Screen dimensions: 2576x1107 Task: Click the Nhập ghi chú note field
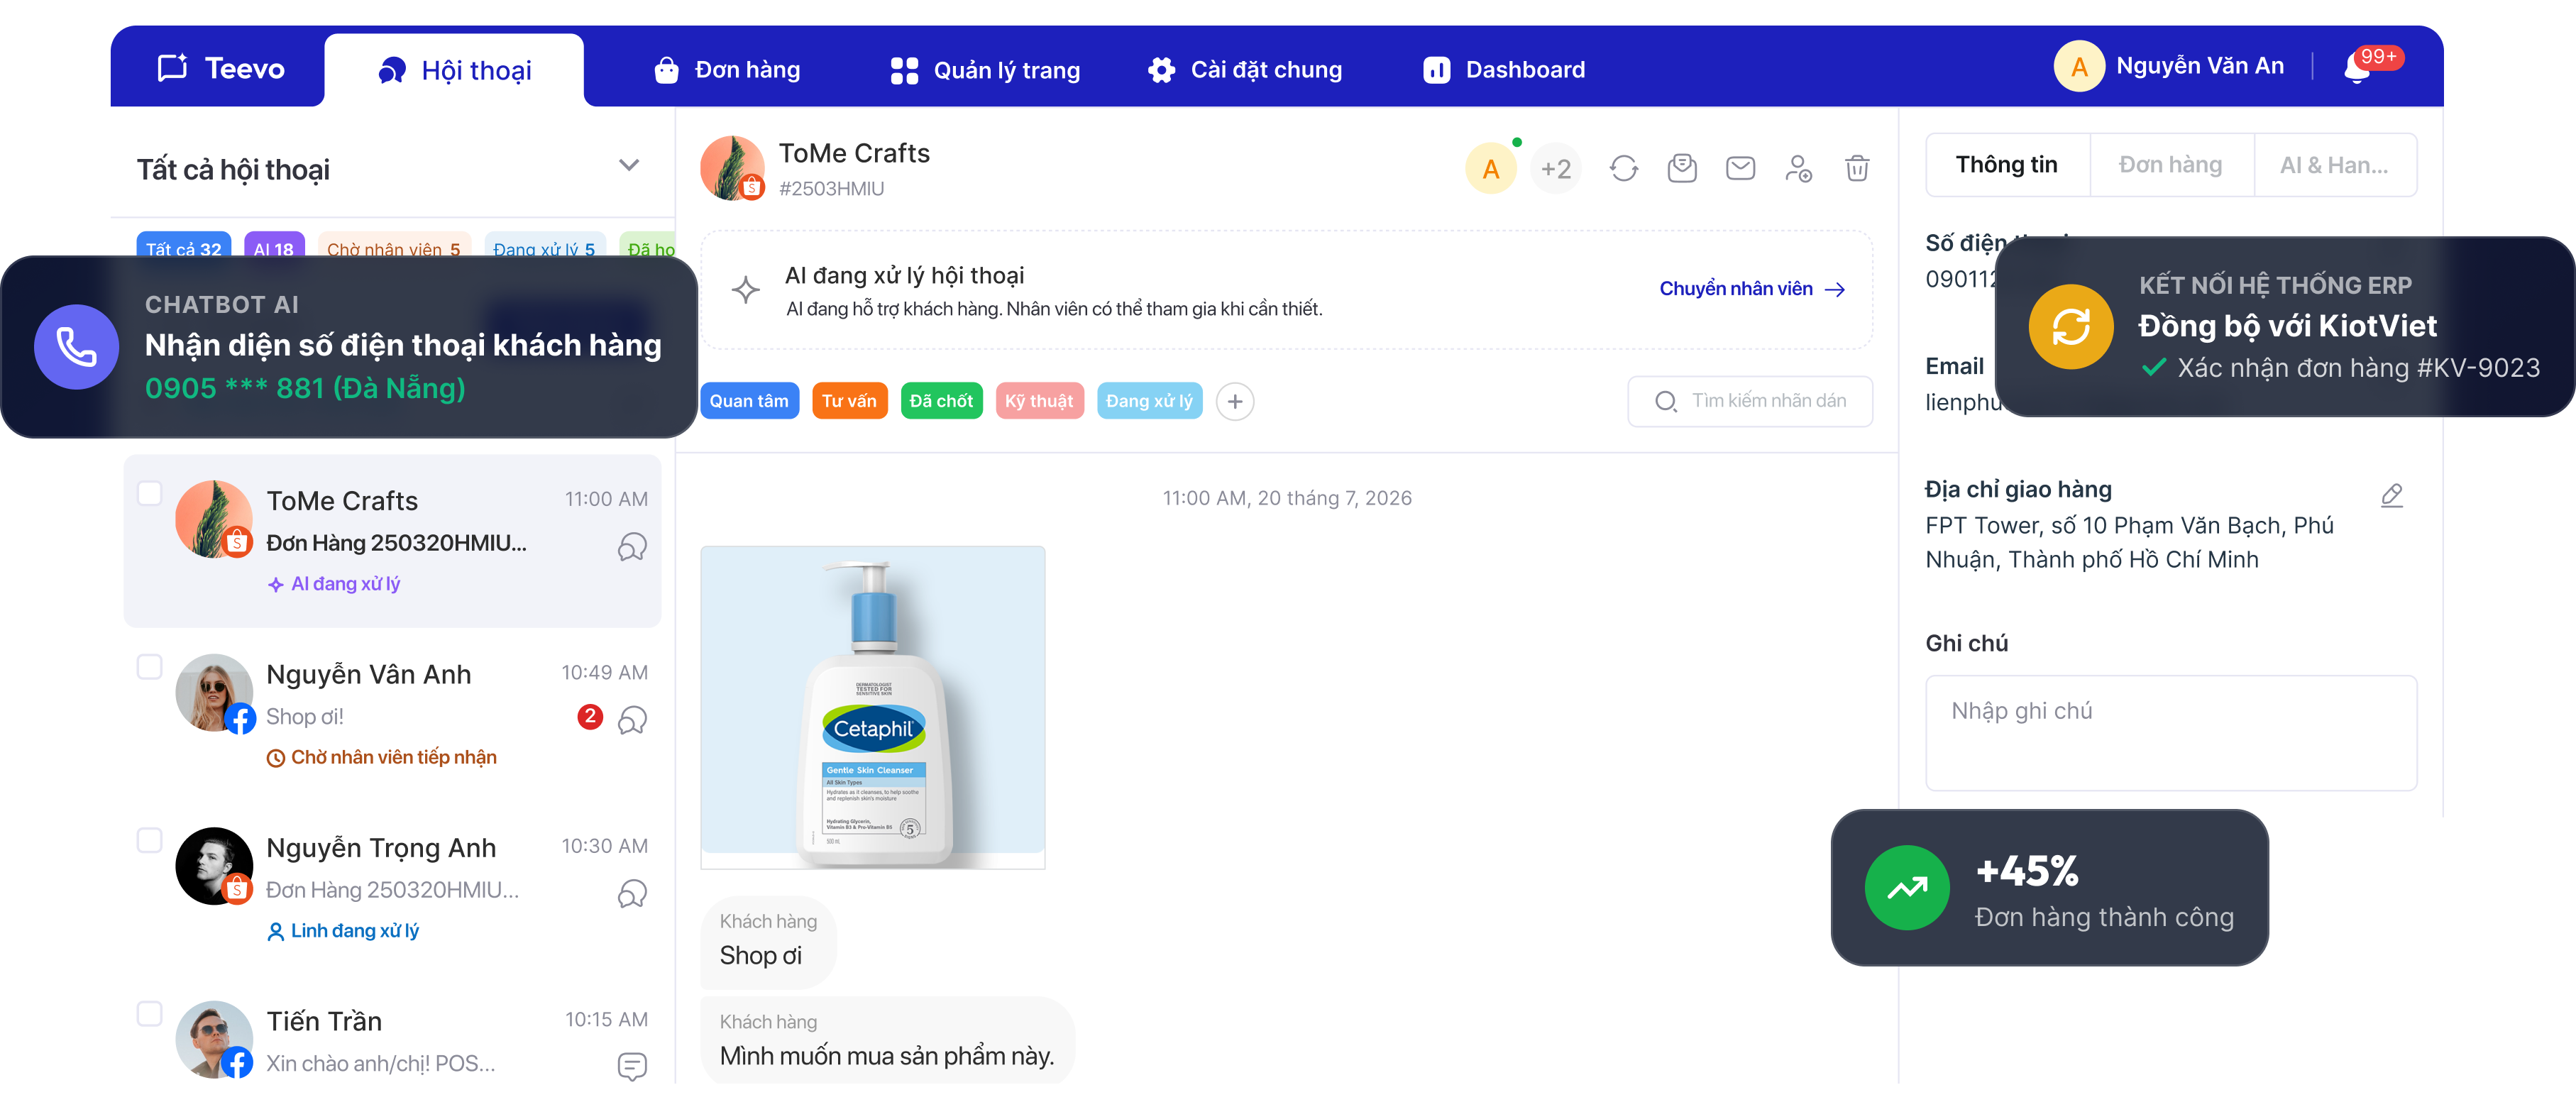[x=2171, y=733]
